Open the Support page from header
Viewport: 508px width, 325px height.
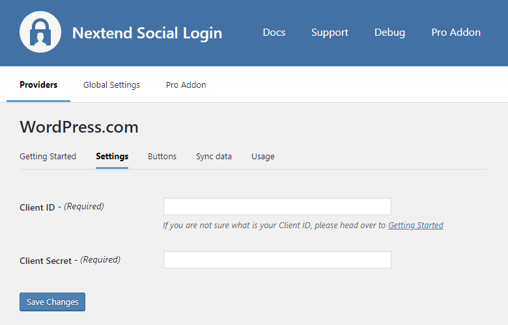point(330,32)
